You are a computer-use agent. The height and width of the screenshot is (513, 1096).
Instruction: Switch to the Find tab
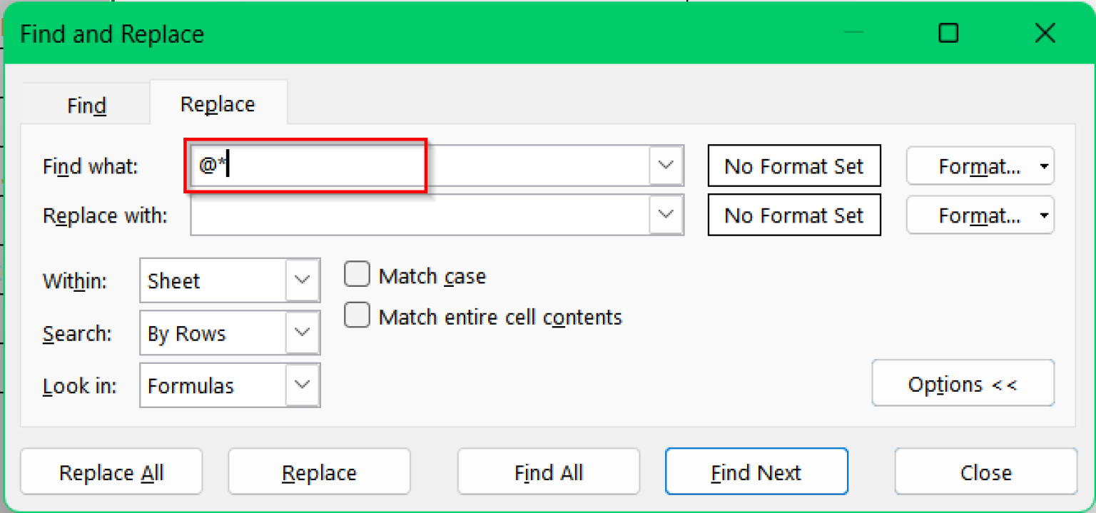click(85, 105)
